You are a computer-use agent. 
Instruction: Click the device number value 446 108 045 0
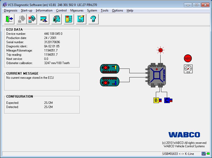click(53, 34)
